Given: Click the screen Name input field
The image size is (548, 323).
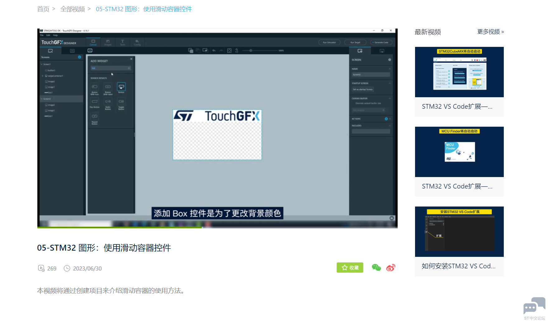Looking at the screenshot, I should tap(371, 75).
